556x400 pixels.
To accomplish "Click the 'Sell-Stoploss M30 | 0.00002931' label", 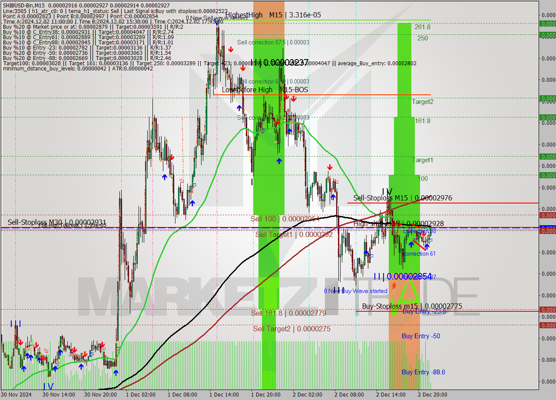I will coord(57,222).
